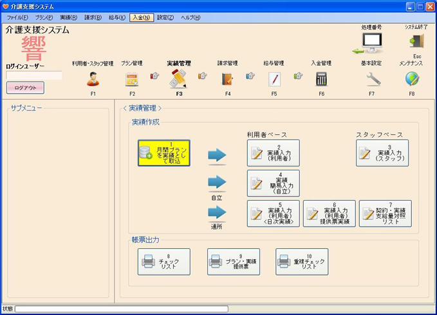Click システム終了 exit door icon

click(x=416, y=42)
